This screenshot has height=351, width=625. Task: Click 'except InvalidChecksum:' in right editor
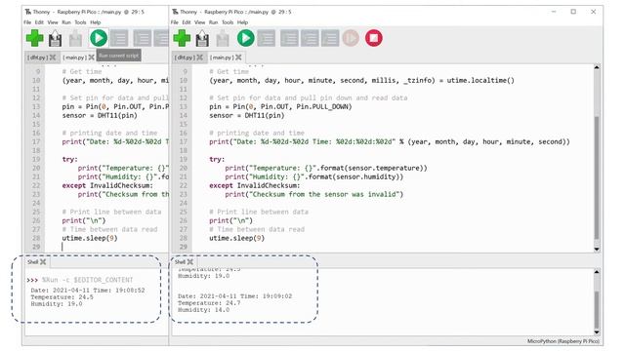coord(254,186)
